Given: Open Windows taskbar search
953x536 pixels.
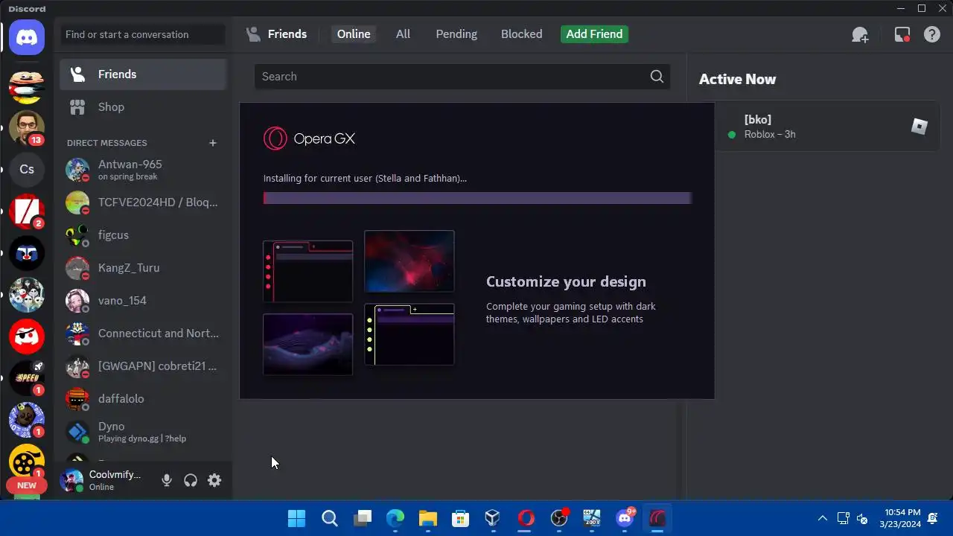Looking at the screenshot, I should (330, 518).
